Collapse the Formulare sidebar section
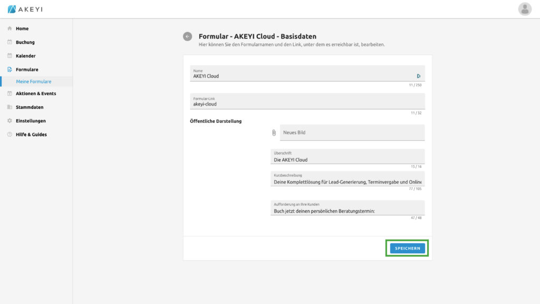 tap(27, 70)
